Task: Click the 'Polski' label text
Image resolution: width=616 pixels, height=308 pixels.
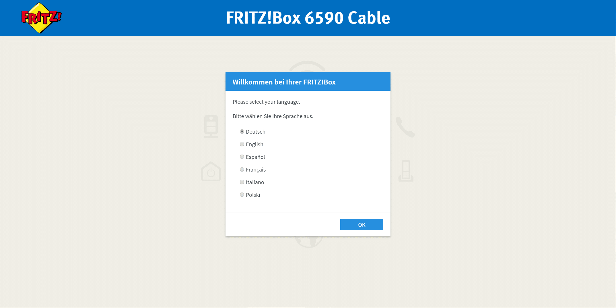Action: click(253, 195)
